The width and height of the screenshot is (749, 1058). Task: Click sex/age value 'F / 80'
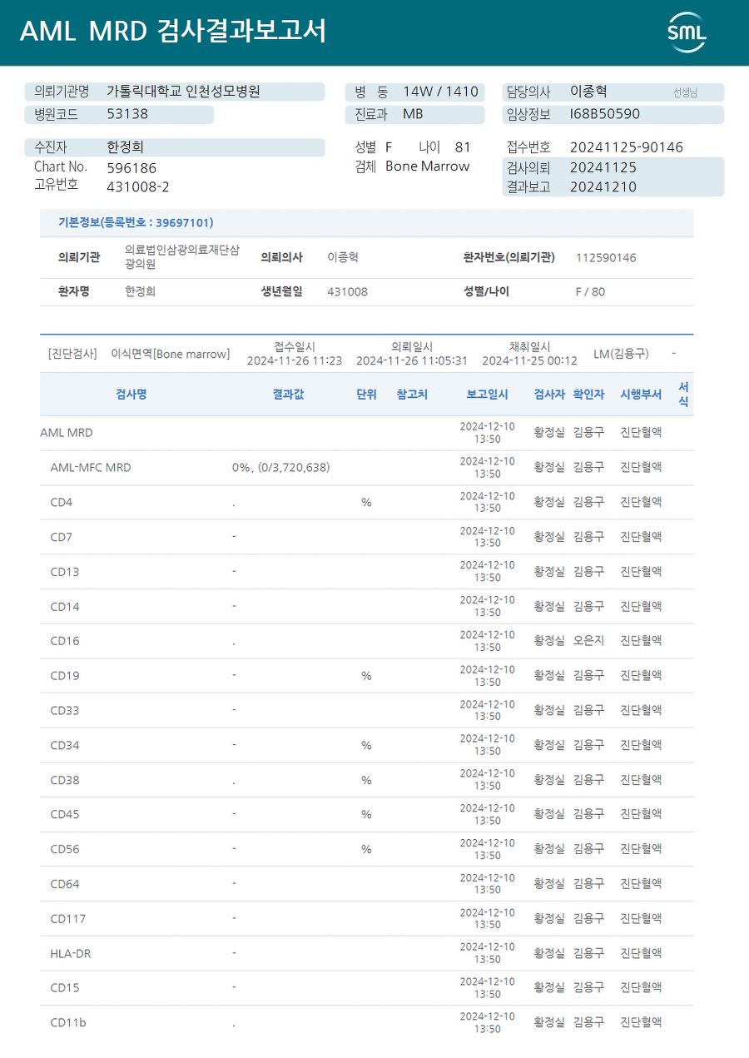(590, 291)
